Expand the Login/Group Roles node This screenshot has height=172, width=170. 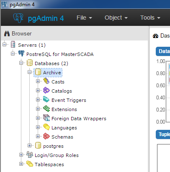(21, 155)
